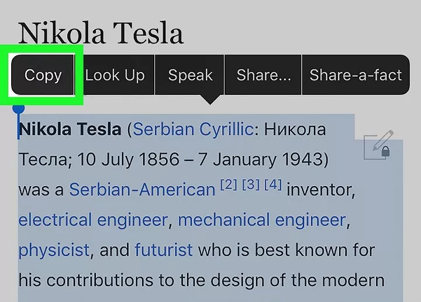Visit the electrical engineer link
The height and width of the screenshot is (302, 421).
(93, 220)
